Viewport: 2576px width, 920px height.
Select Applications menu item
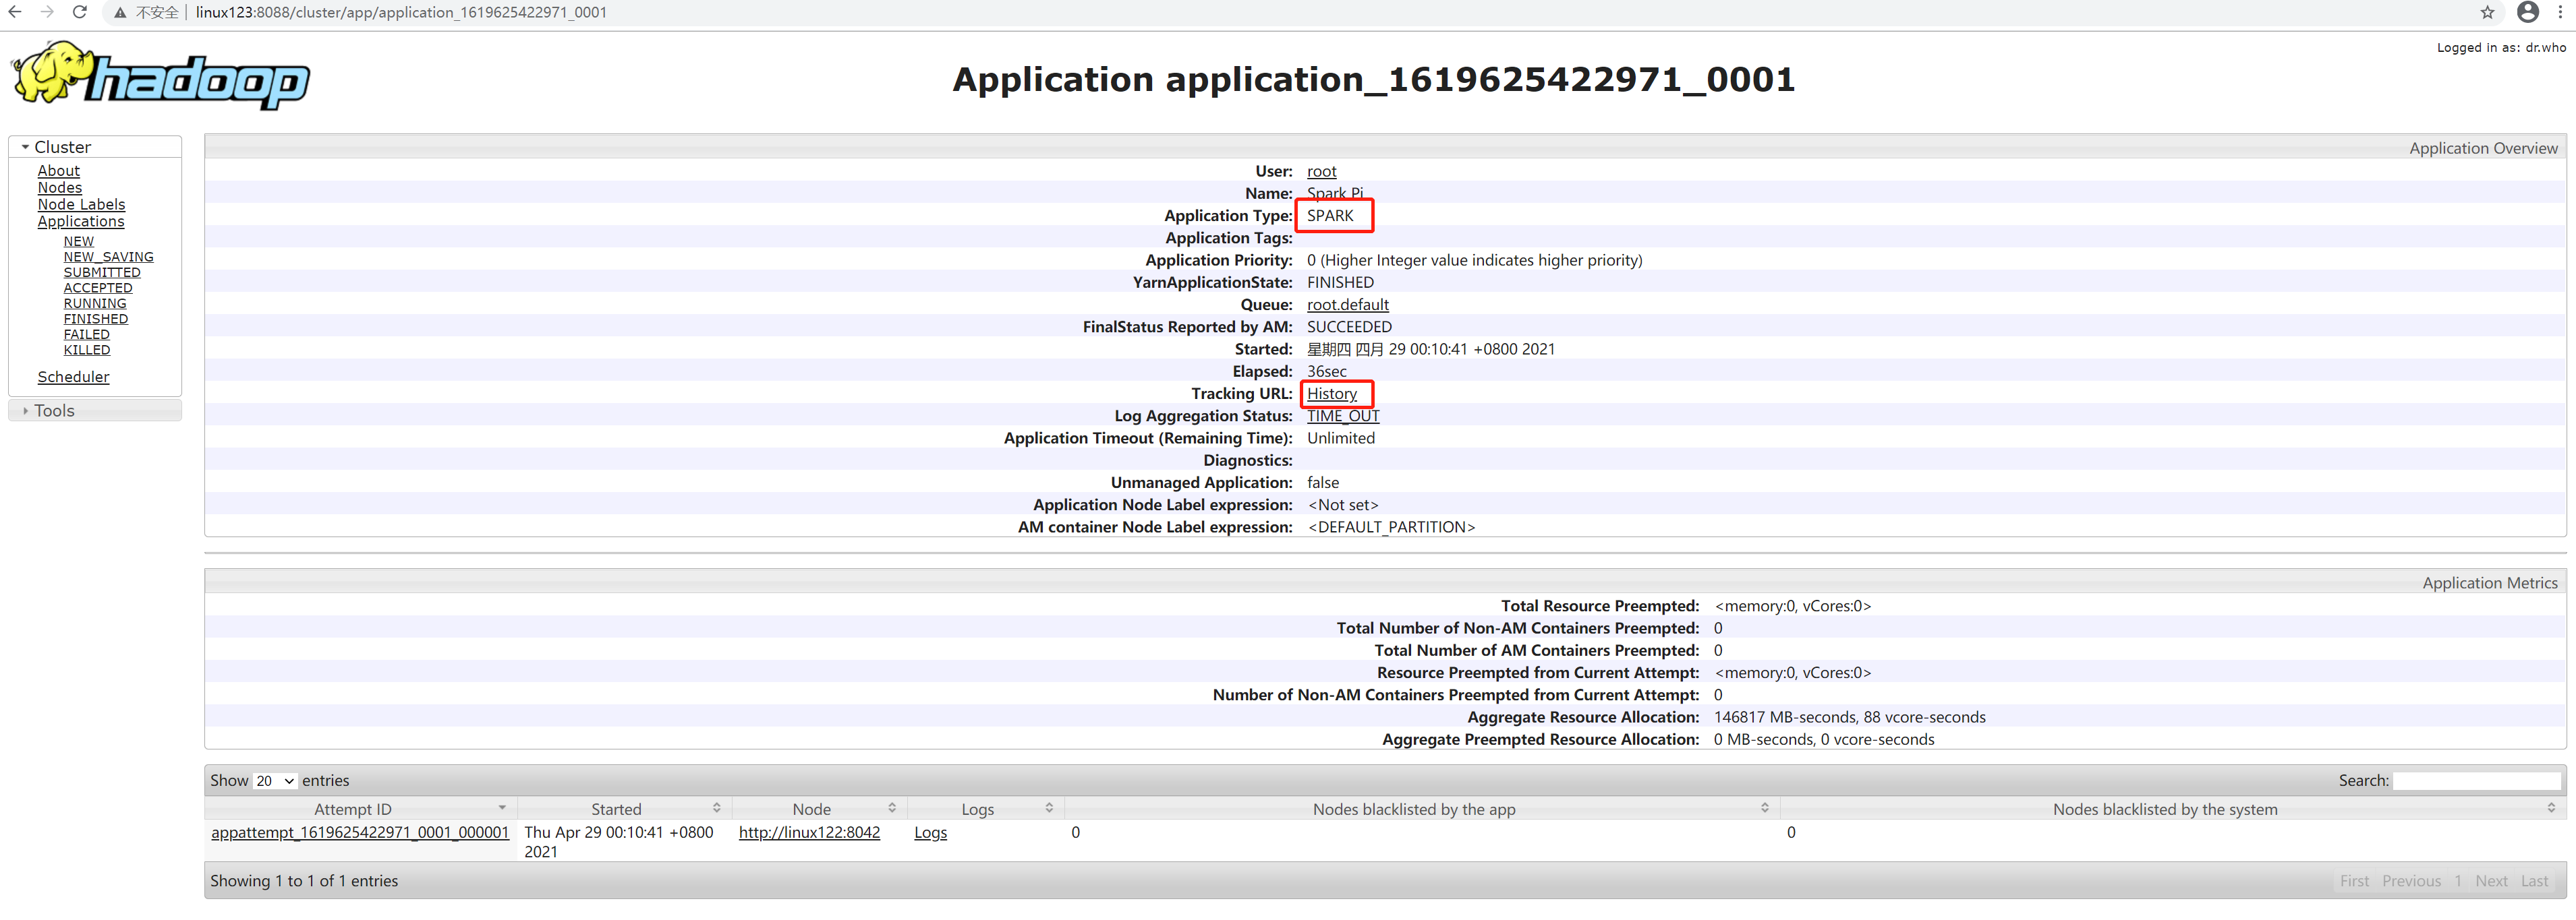coord(79,220)
